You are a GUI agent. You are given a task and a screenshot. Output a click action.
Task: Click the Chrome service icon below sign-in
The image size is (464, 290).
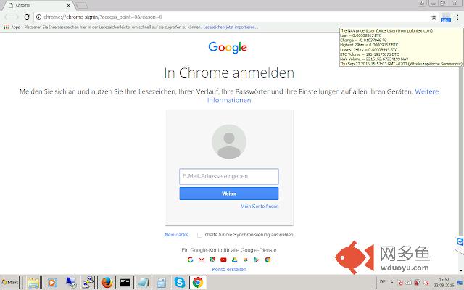[x=268, y=260]
